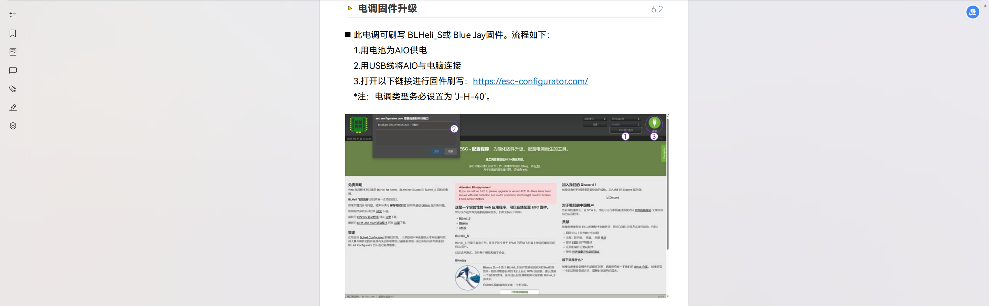989x306 pixels.
Task: Click the port selection button marked 1
Action: [x=625, y=130]
